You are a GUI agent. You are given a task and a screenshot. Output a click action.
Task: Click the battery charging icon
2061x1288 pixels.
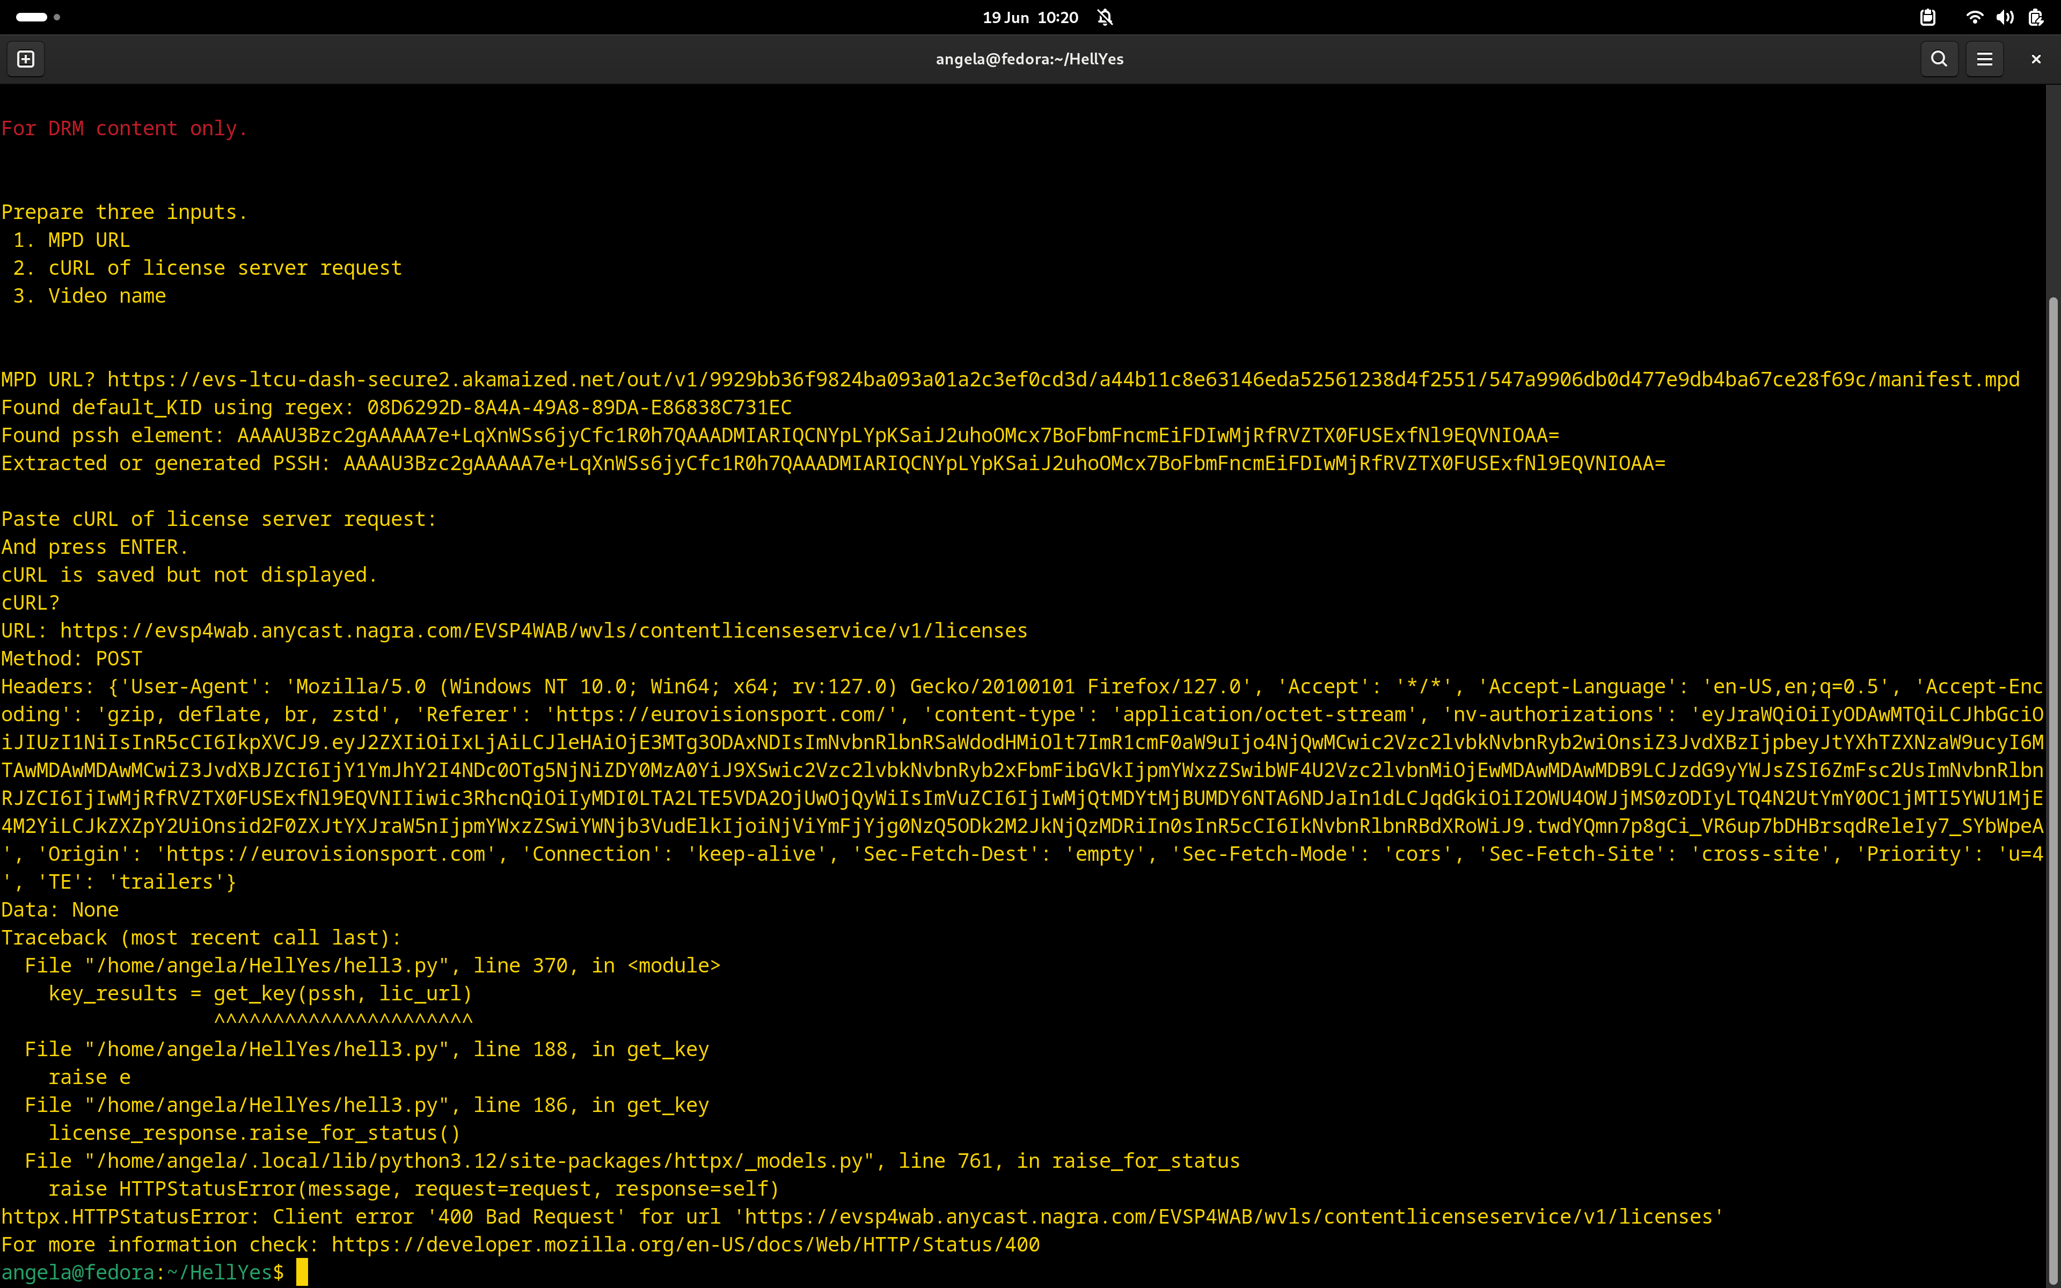pos(2035,17)
